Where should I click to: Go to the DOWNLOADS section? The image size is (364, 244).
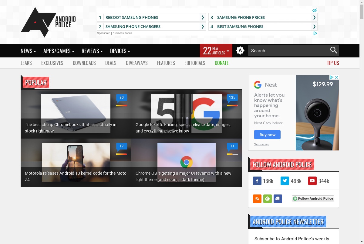pos(84,63)
